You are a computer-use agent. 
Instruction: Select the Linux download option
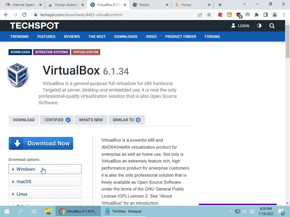45,194
